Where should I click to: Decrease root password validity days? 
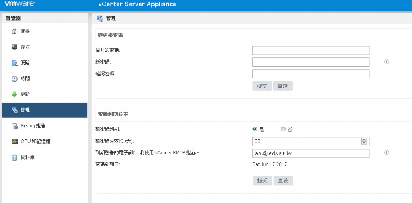pyautogui.click(x=364, y=143)
